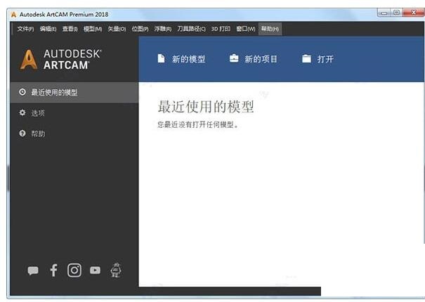Click the clock icon beside 最近使用的模型

click(22, 92)
